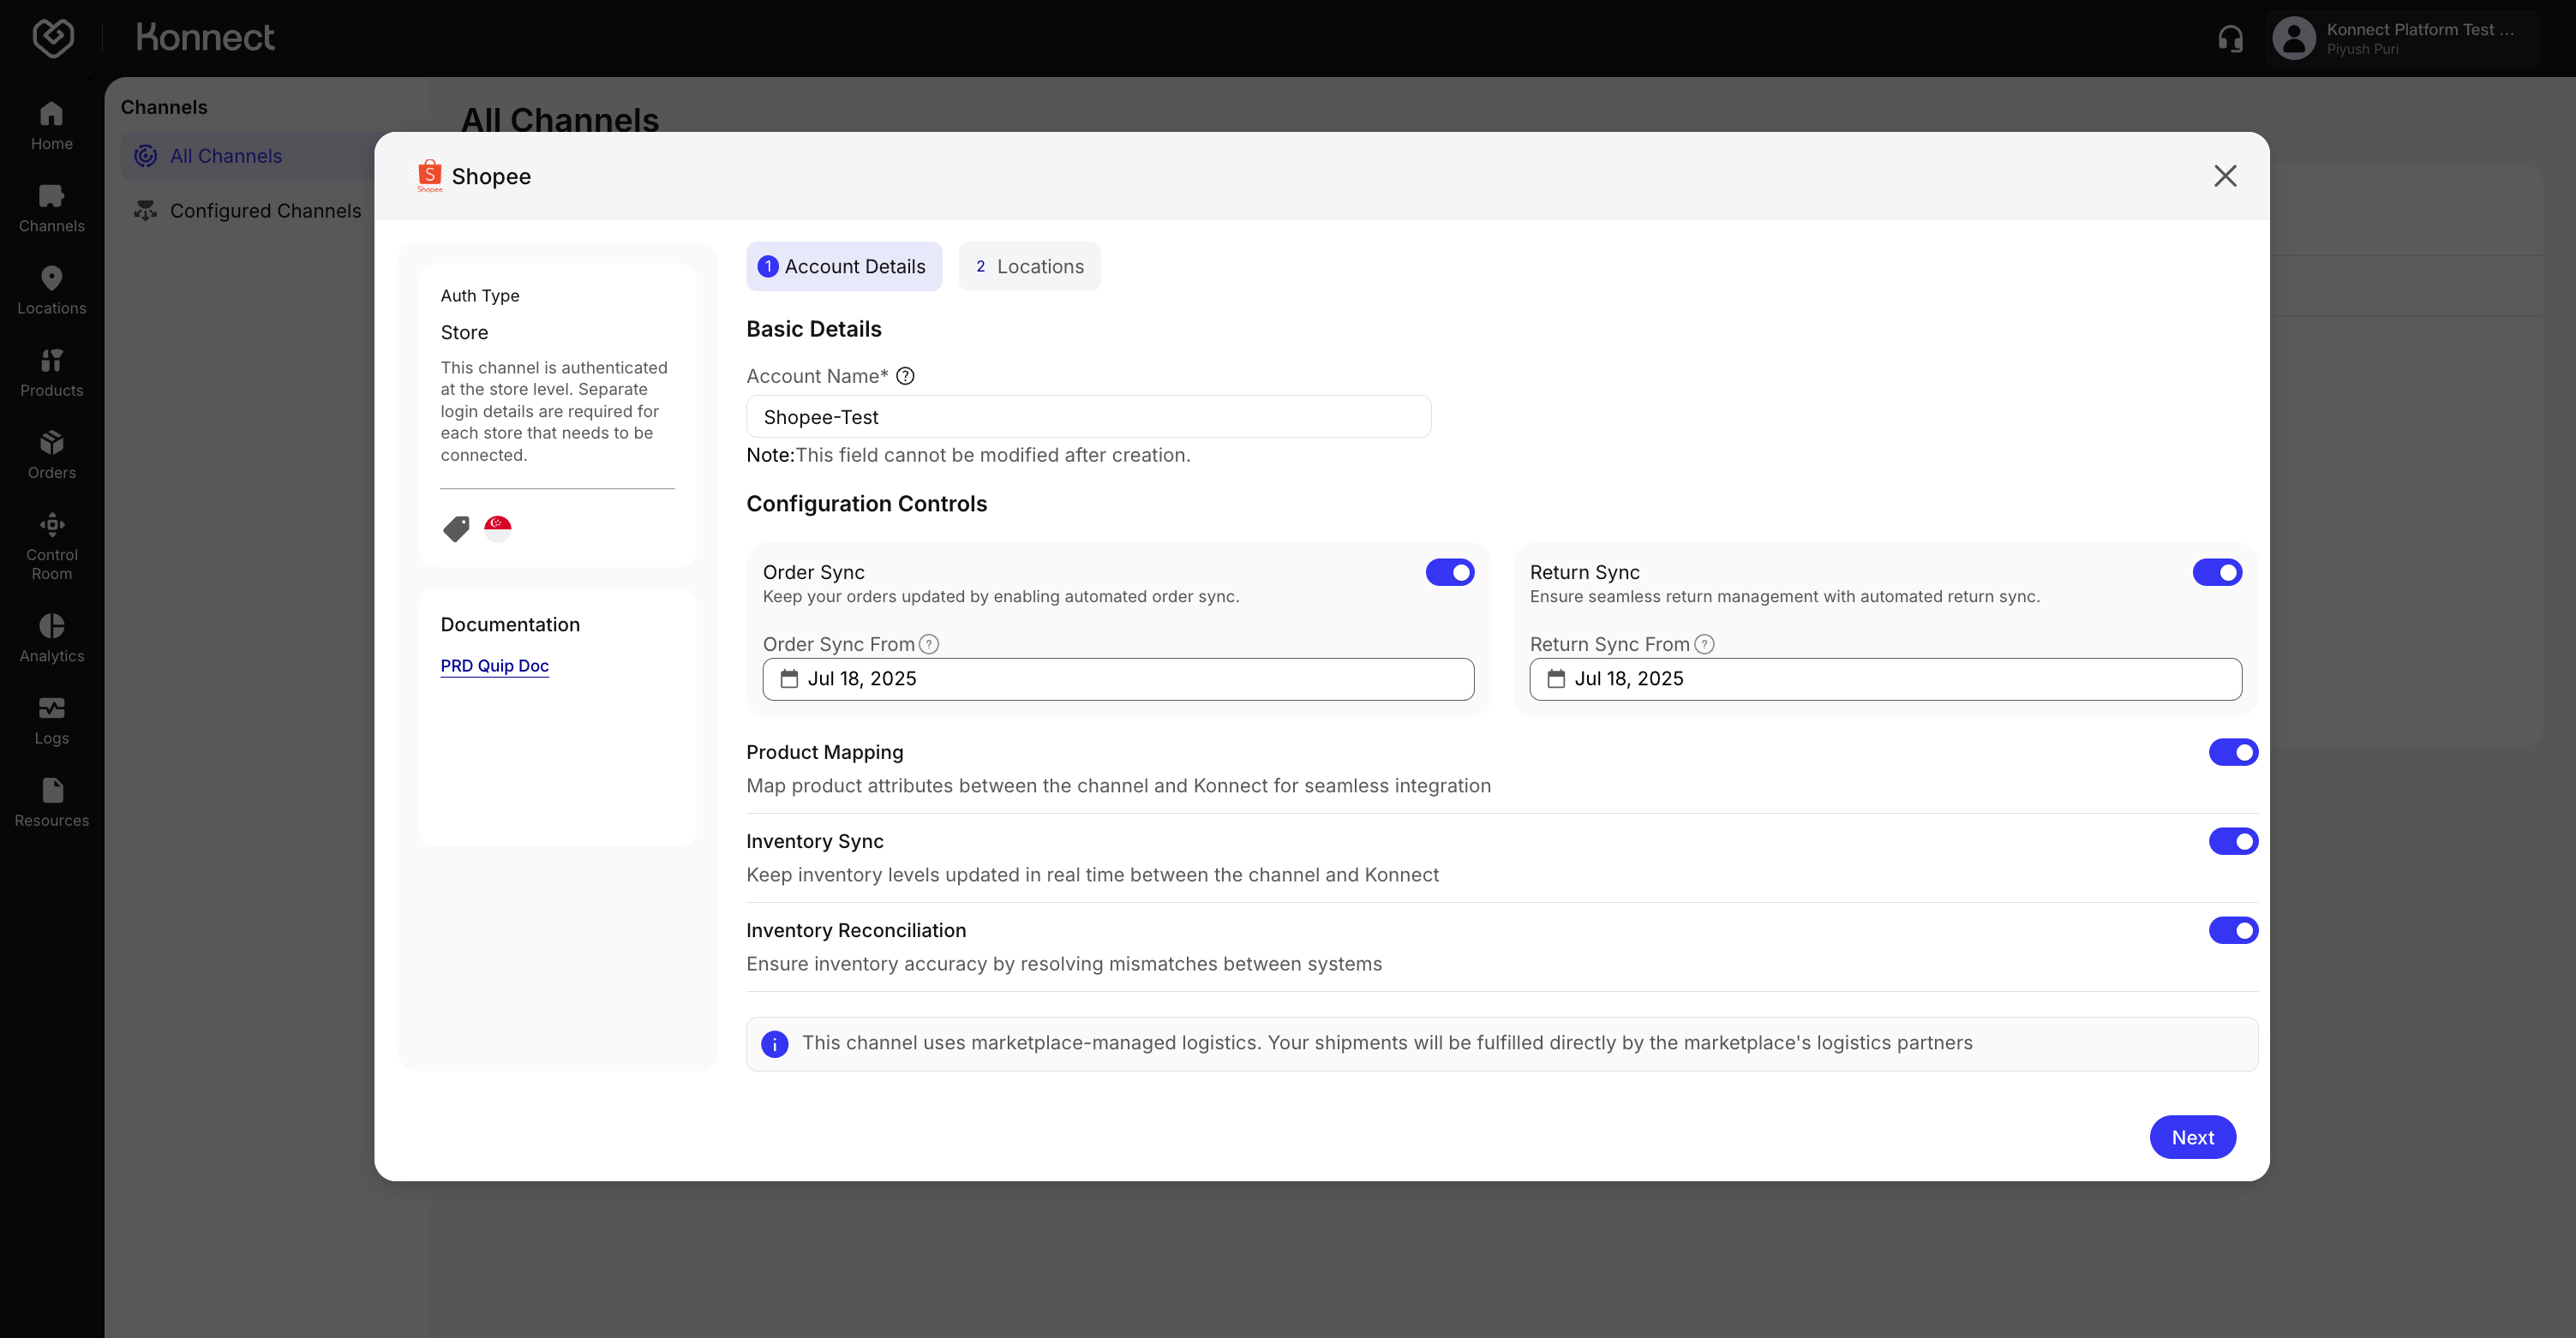
Task: Open the Return Sync From date picker
Action: click(x=1885, y=678)
